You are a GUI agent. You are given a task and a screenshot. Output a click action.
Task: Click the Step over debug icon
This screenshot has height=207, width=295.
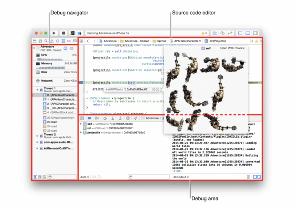tap(105, 118)
